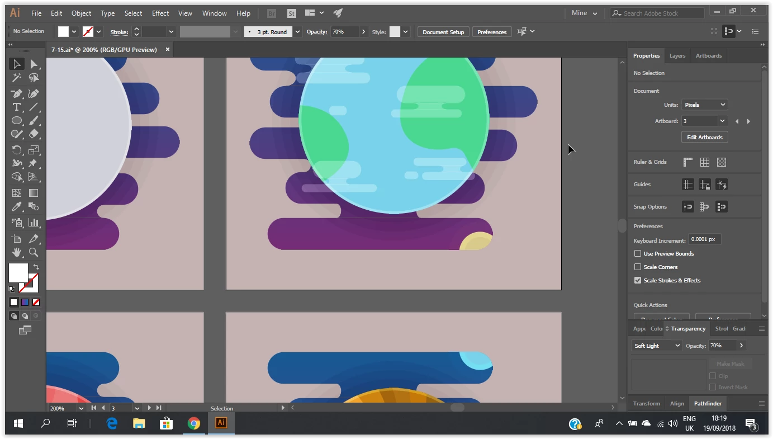Uncheck Scale Strokes & Effects
Screen dimensions: 773x439
click(638, 280)
